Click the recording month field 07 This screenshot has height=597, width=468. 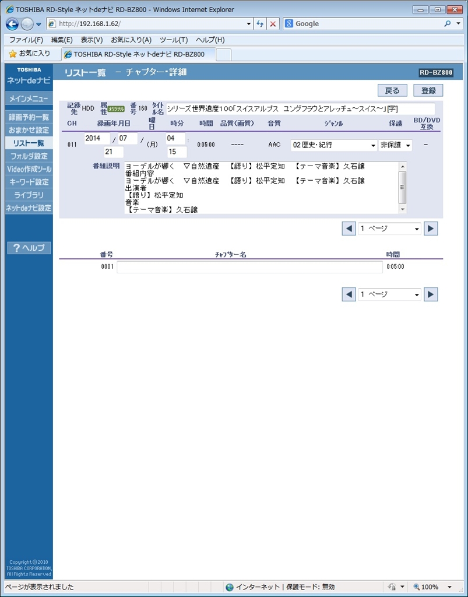[128, 139]
